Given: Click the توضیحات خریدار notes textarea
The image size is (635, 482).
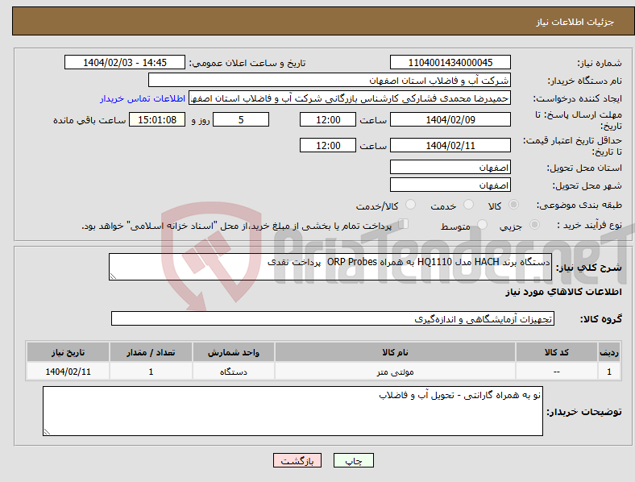Looking at the screenshot, I should click(293, 411).
